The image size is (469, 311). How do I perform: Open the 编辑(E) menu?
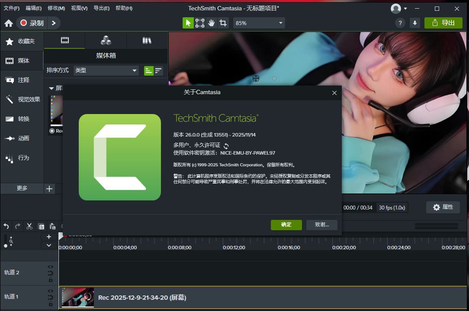click(33, 8)
